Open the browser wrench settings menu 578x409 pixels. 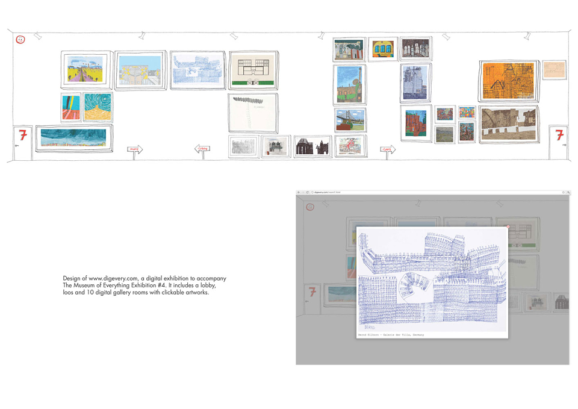point(568,192)
